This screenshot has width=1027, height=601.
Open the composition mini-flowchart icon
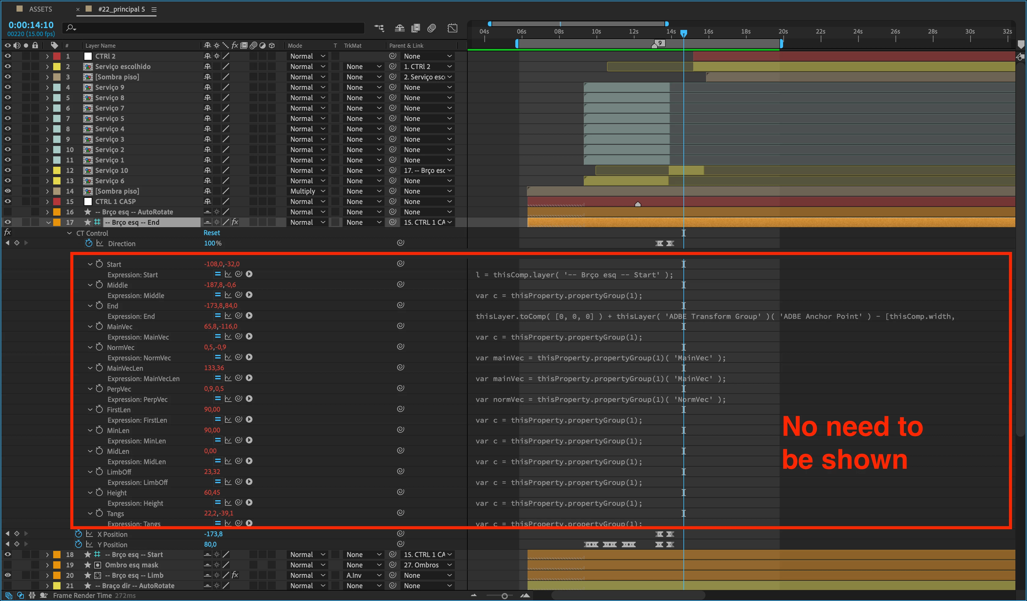pos(379,28)
